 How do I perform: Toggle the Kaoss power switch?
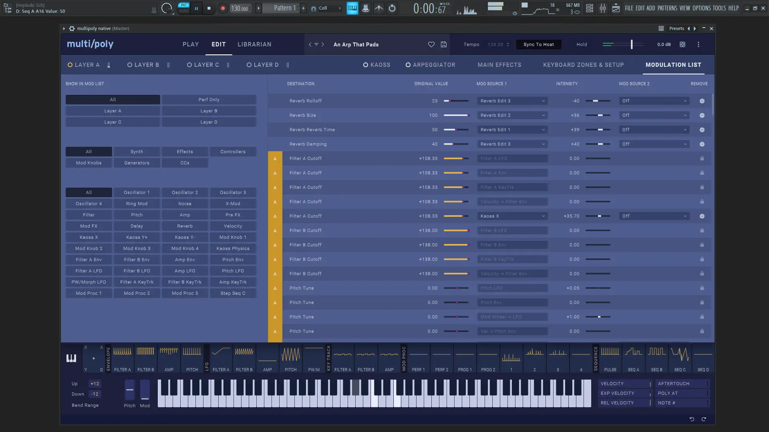[x=365, y=65]
